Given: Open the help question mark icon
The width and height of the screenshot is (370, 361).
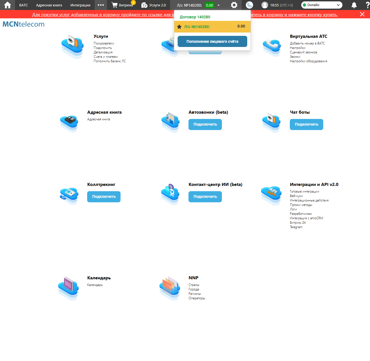Looking at the screenshot, I should (367, 5).
